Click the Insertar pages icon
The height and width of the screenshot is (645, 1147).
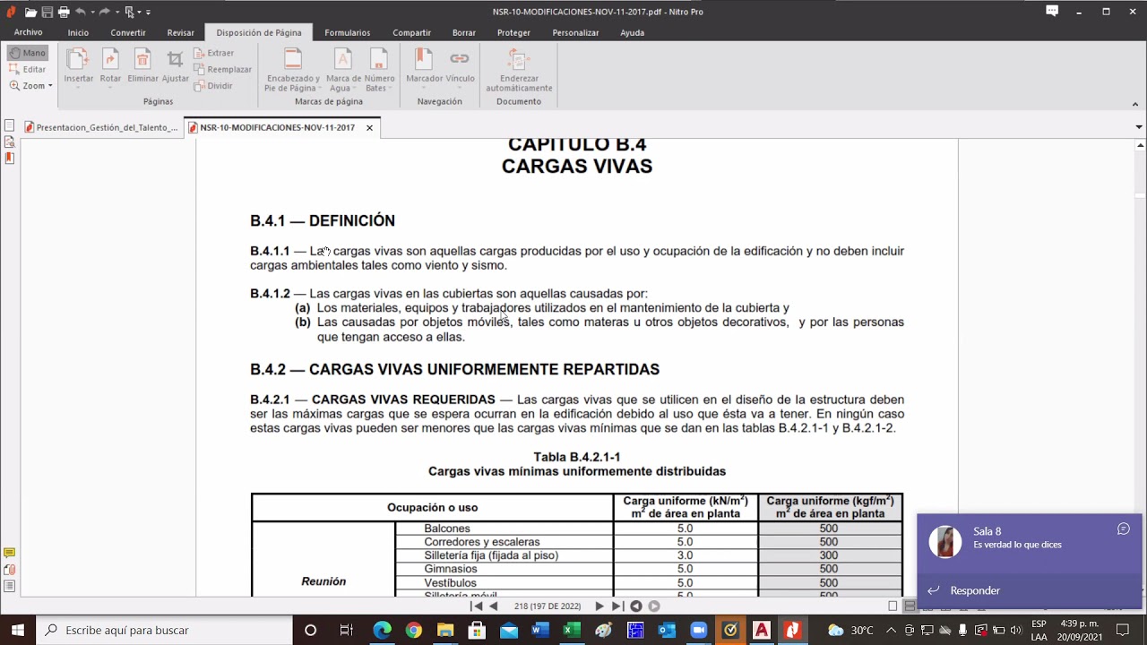pyautogui.click(x=78, y=60)
